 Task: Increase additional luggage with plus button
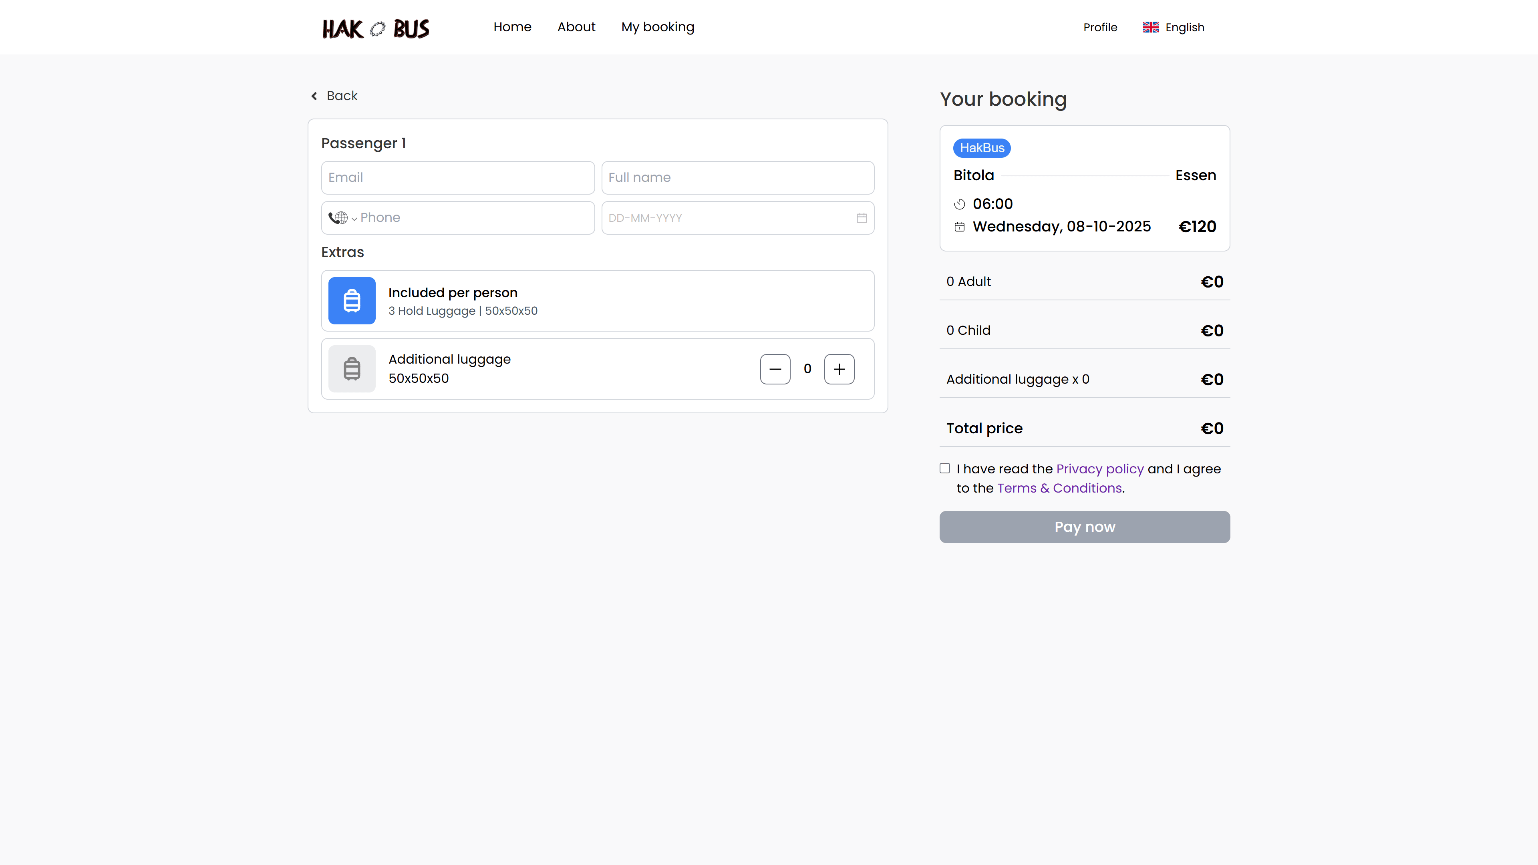(839, 369)
